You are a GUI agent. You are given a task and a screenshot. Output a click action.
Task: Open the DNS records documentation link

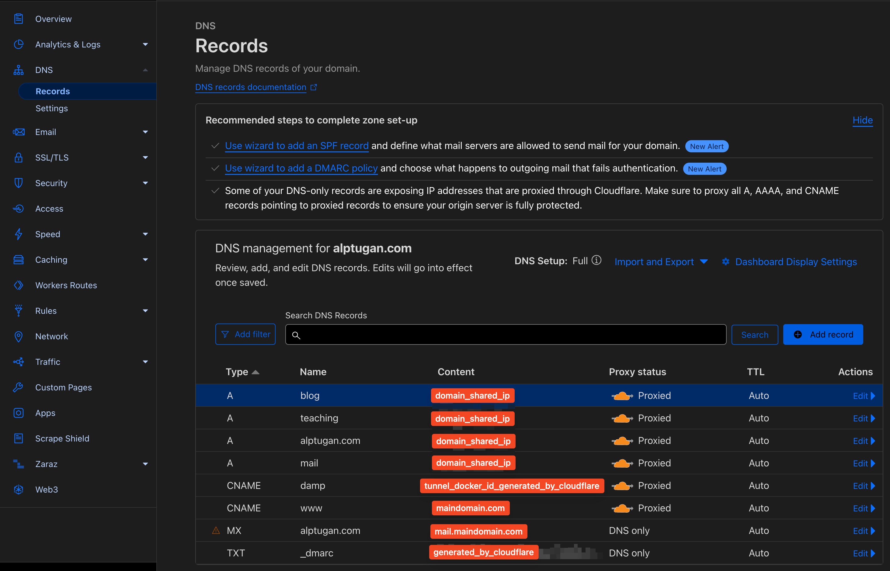click(251, 87)
